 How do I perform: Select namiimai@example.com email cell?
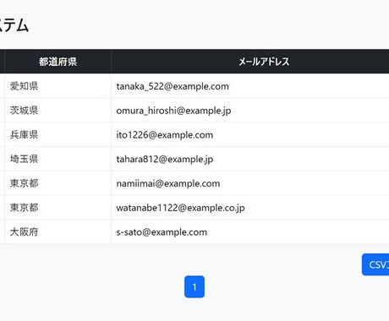click(250, 183)
